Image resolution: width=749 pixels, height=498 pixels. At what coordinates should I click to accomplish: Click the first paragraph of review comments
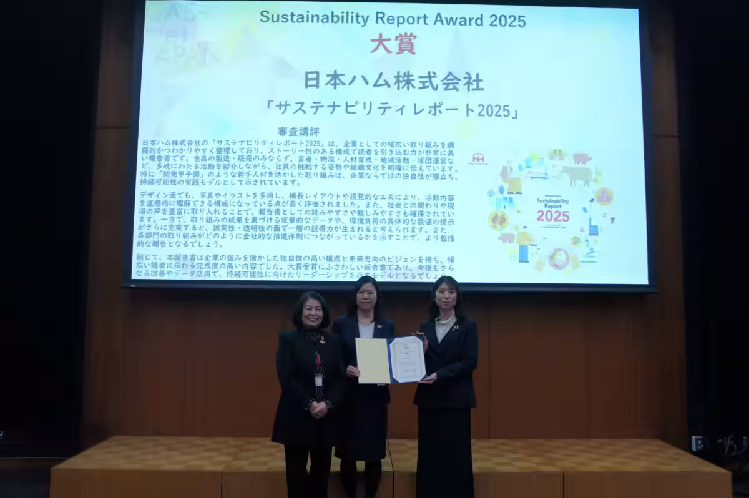coord(302,162)
